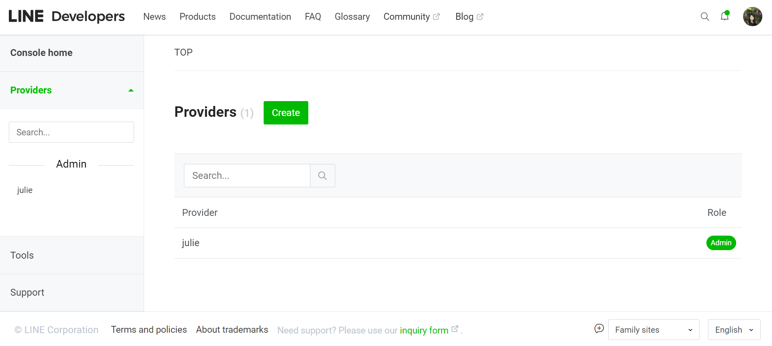Select julie provider in sidebar list

coord(25,190)
